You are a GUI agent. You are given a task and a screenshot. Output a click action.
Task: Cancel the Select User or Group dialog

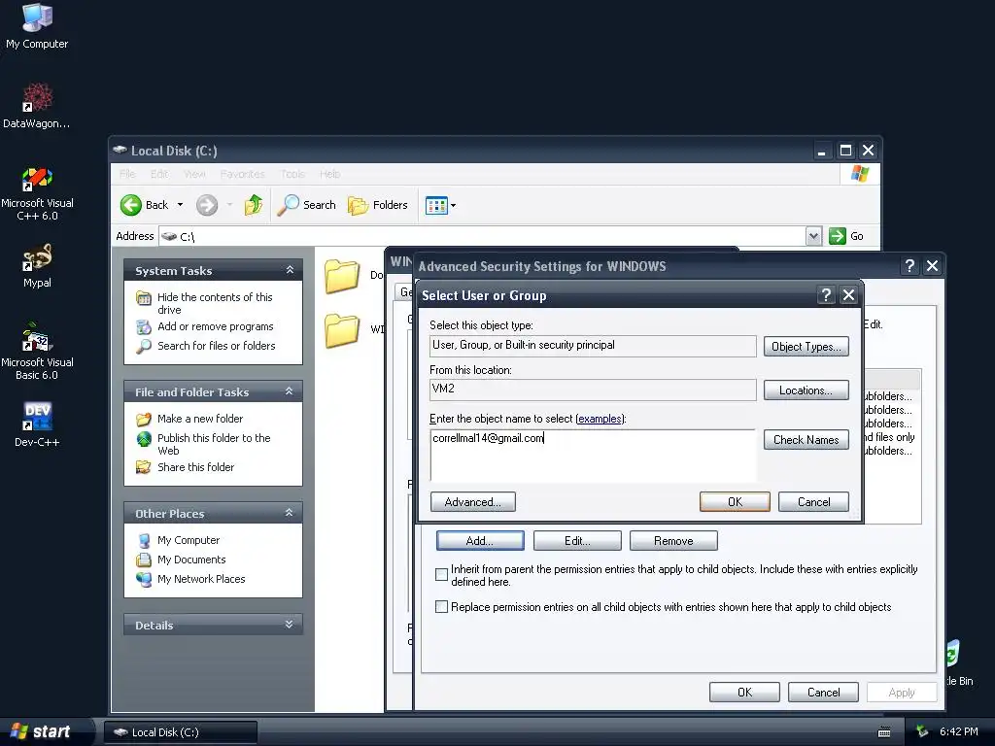pyautogui.click(x=813, y=502)
